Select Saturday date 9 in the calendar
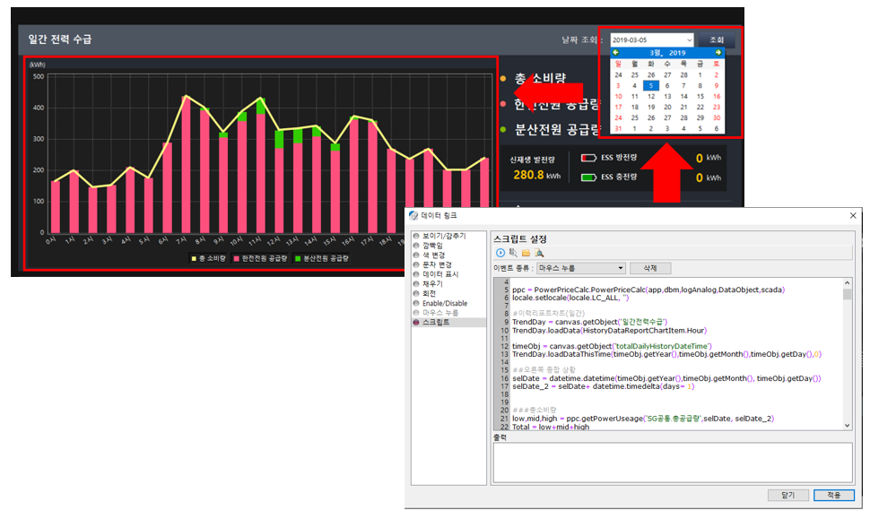 pos(717,85)
